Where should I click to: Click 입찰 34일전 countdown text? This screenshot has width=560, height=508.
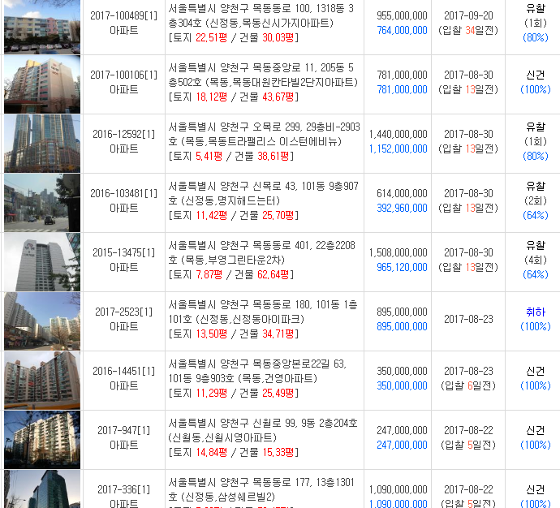[x=468, y=30]
